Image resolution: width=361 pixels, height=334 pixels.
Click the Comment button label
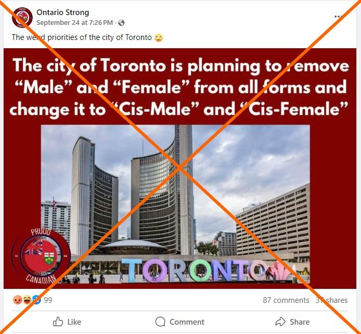(x=187, y=322)
